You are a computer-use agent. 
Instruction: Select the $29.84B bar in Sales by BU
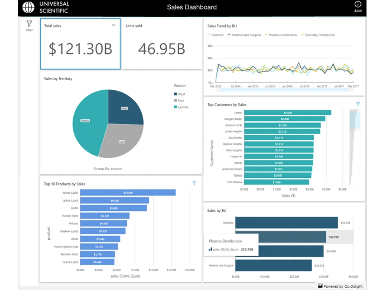(x=291, y=251)
